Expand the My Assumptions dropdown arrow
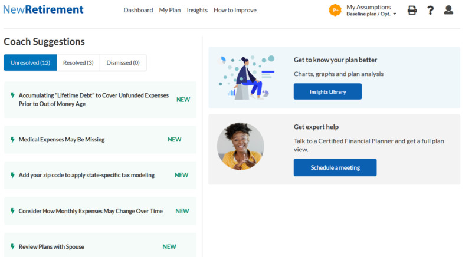Image resolution: width=472 pixels, height=257 pixels. [395, 14]
